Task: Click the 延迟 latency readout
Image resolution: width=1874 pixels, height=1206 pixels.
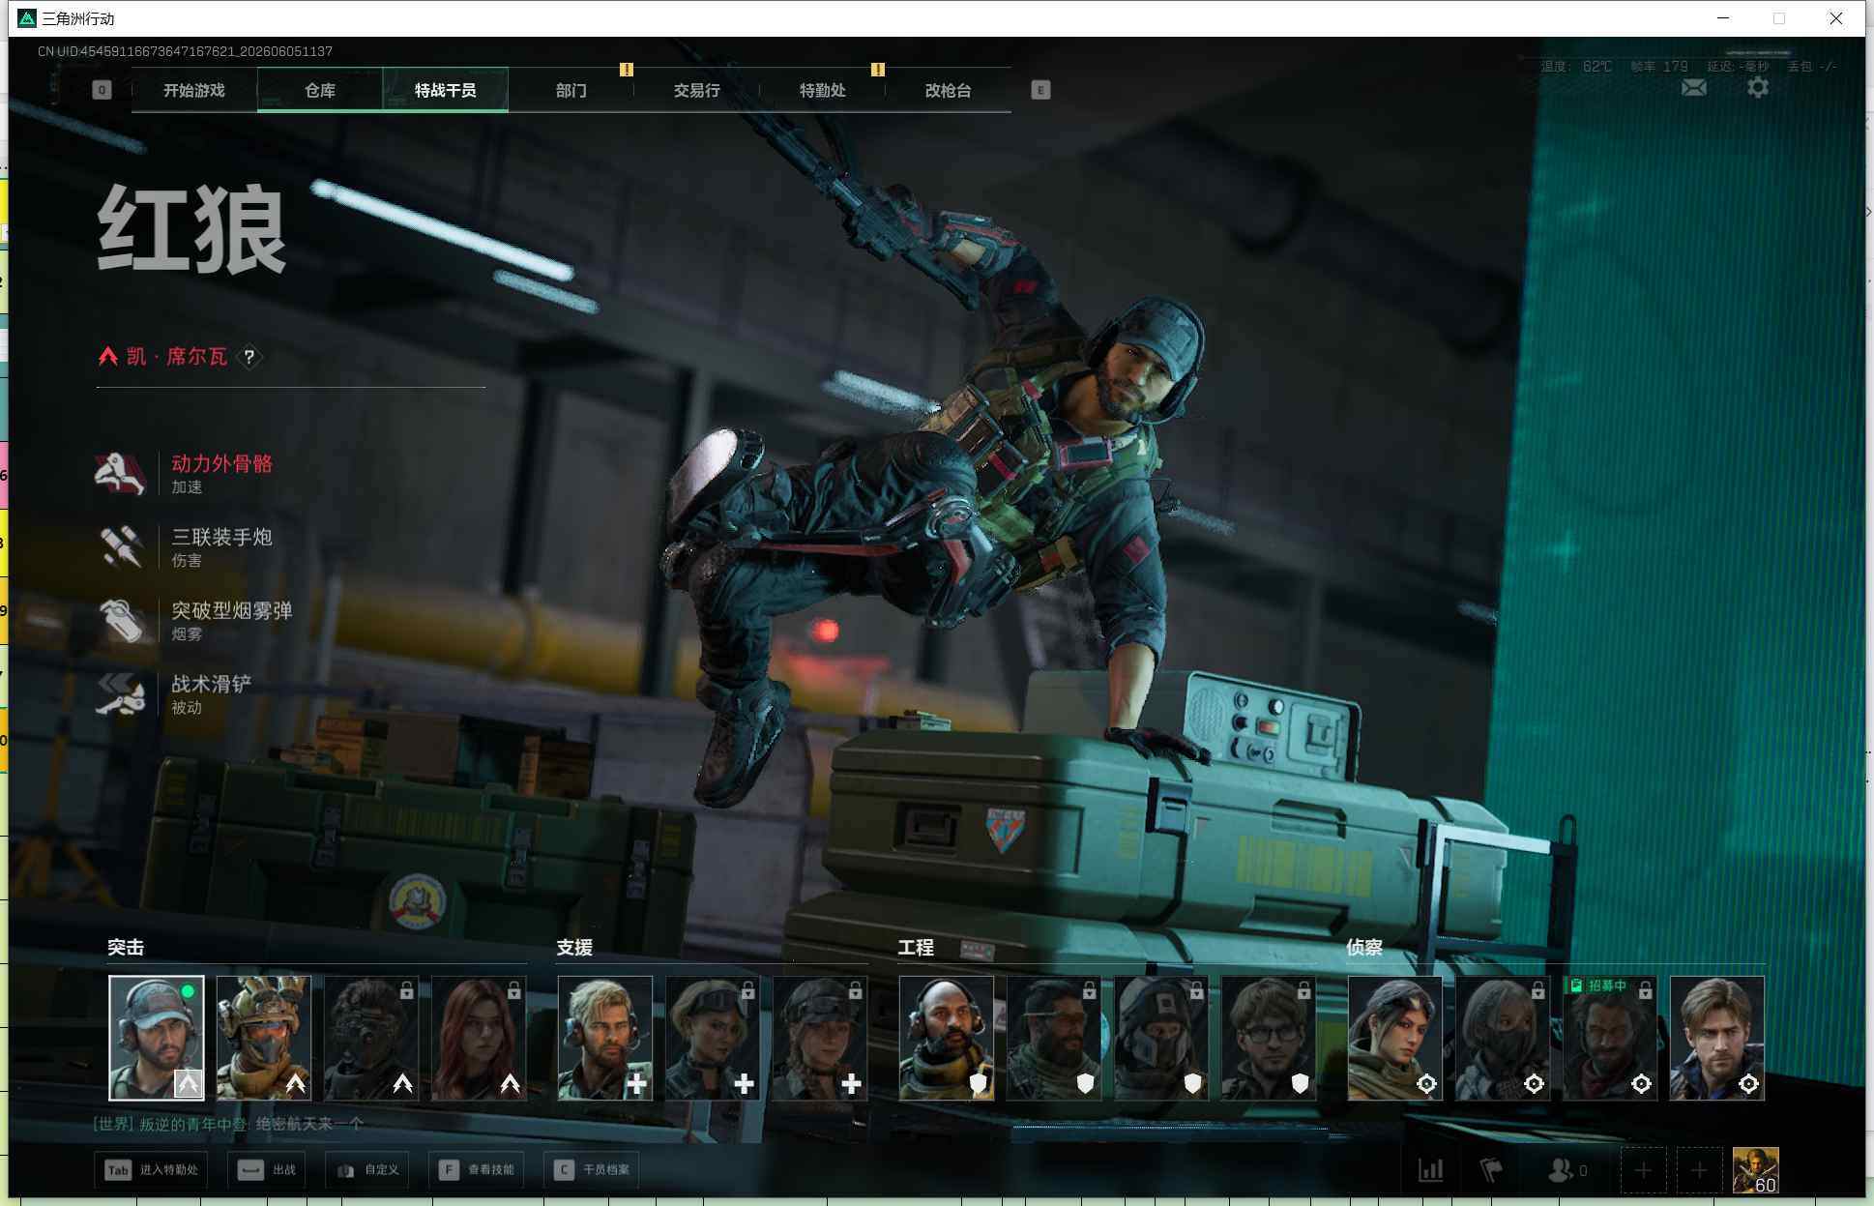Action: point(1738,67)
